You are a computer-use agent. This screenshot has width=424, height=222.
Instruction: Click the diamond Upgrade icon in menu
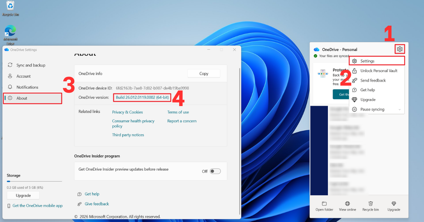pyautogui.click(x=355, y=100)
